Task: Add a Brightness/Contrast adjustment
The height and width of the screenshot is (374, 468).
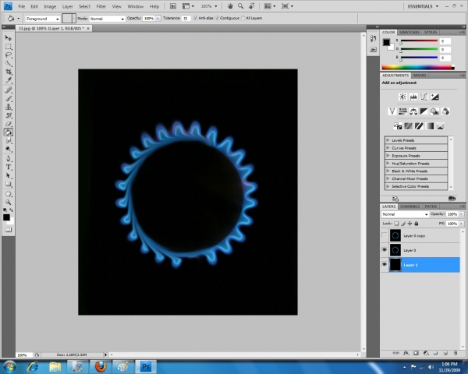Action: click(402, 97)
